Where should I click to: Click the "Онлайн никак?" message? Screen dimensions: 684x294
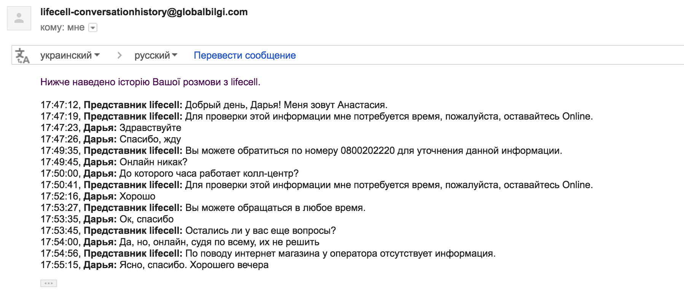pos(153,162)
